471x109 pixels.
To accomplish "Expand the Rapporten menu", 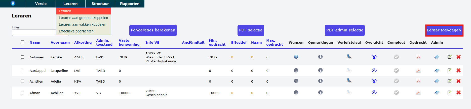I will tap(130, 4).
